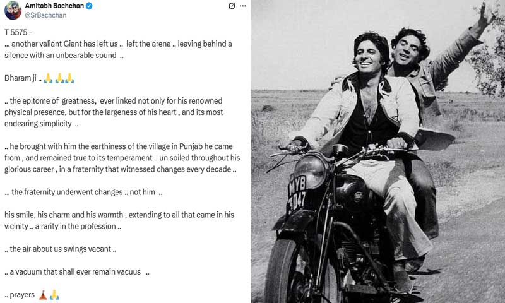
Task: Open the black-and-white motorcycle photo
Action: coord(377,151)
